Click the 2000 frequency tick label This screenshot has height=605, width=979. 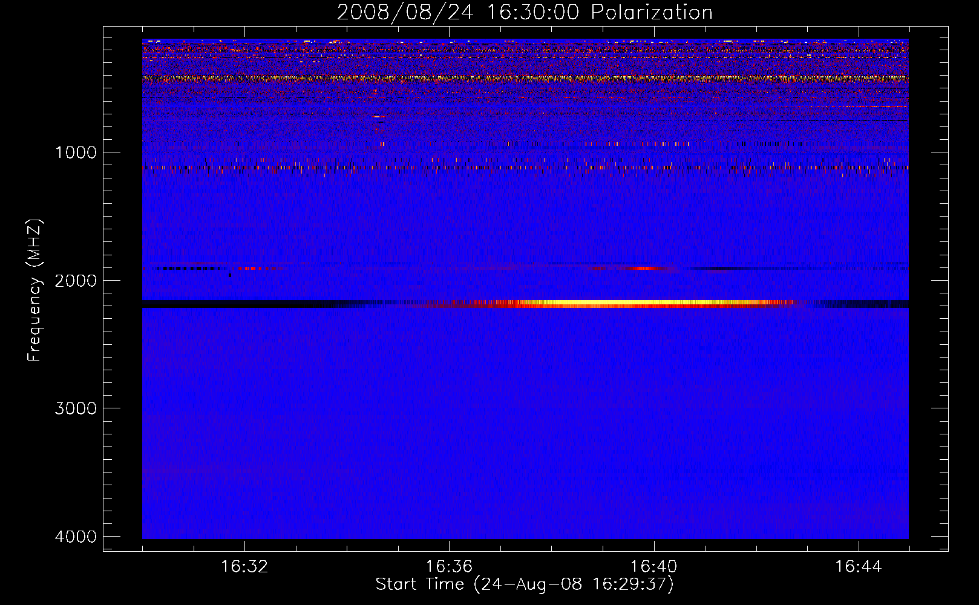coord(76,280)
